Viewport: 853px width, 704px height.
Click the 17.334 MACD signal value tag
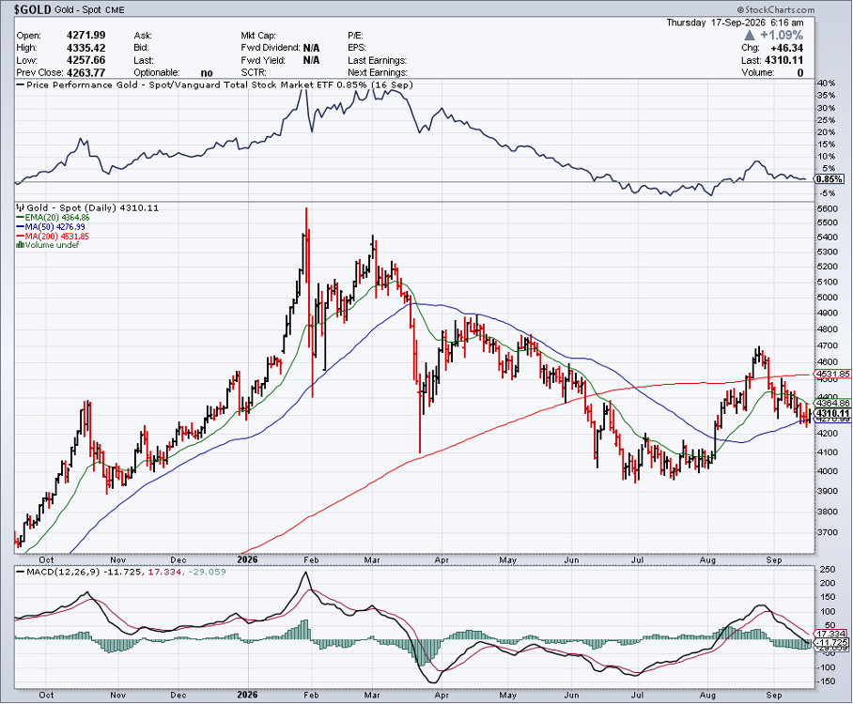click(x=830, y=634)
